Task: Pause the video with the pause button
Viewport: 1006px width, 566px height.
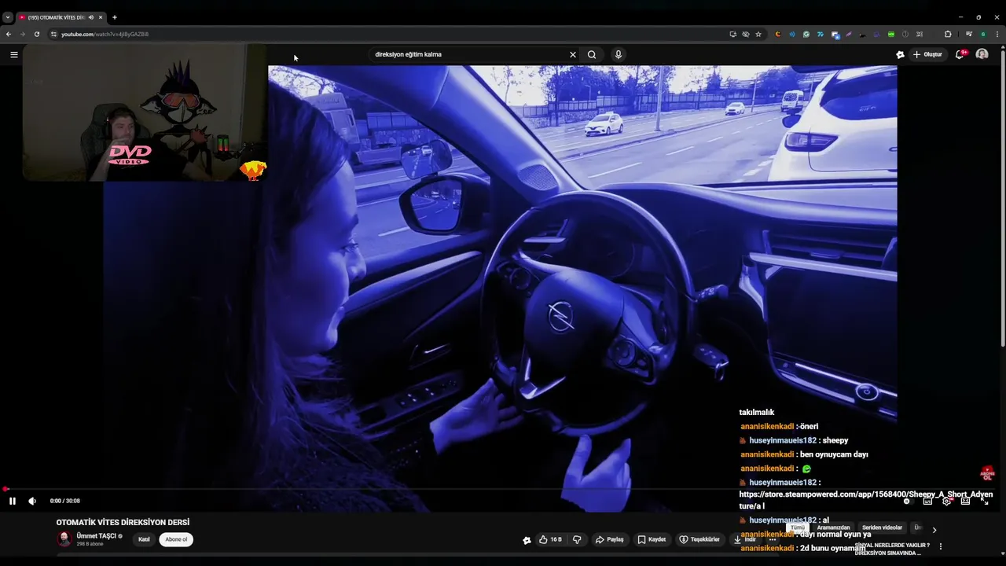Action: pyautogui.click(x=13, y=501)
